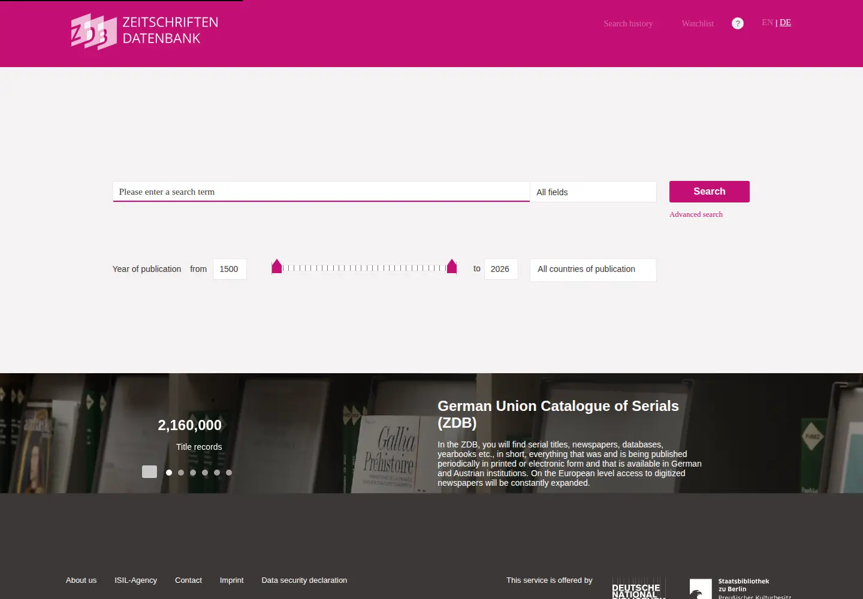Image resolution: width=863 pixels, height=599 pixels.
Task: Click the Staatsbibliothek zu Berlin logo
Action: pos(741,588)
